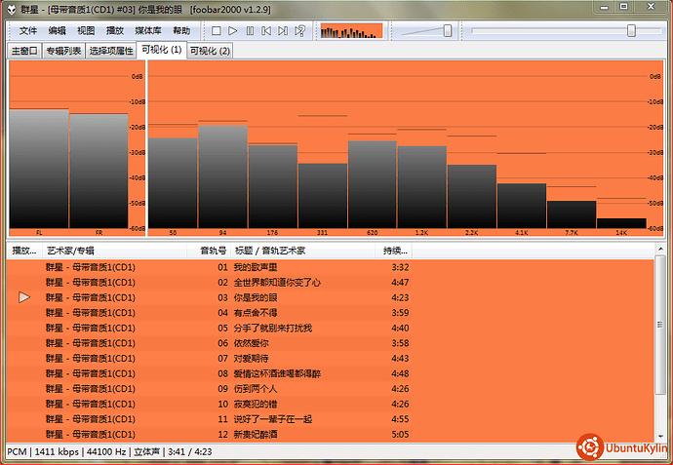This screenshot has height=465, width=673.
Task: Open the 播放 menu
Action: tap(115, 31)
